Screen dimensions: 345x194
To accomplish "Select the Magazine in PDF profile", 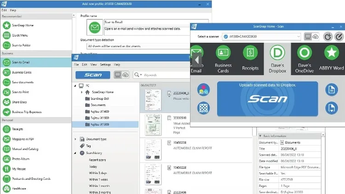I will pos(36,139).
